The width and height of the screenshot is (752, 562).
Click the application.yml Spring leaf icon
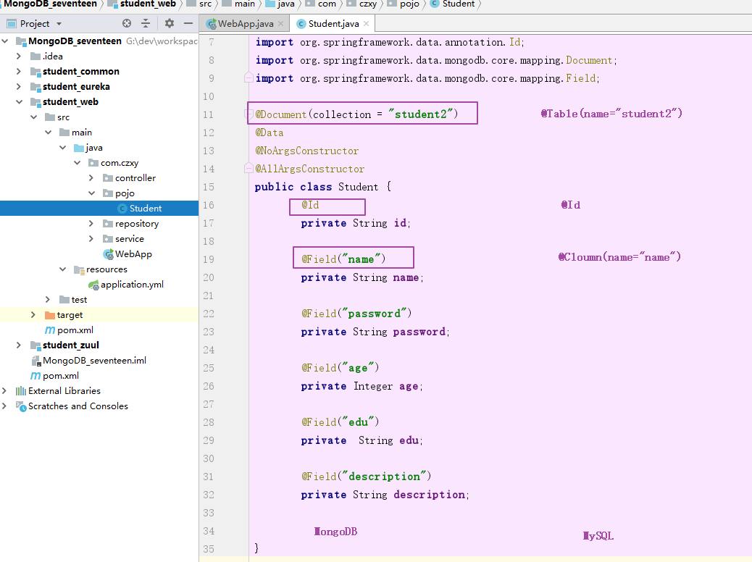tap(93, 285)
